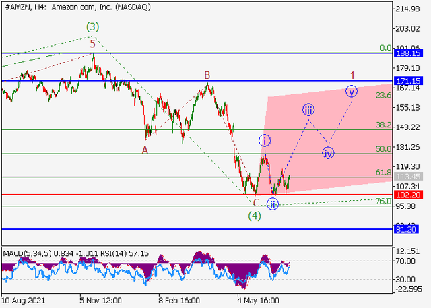The image size is (431, 308).
Task: Click the 131.26 price axis value
Action: (407, 147)
